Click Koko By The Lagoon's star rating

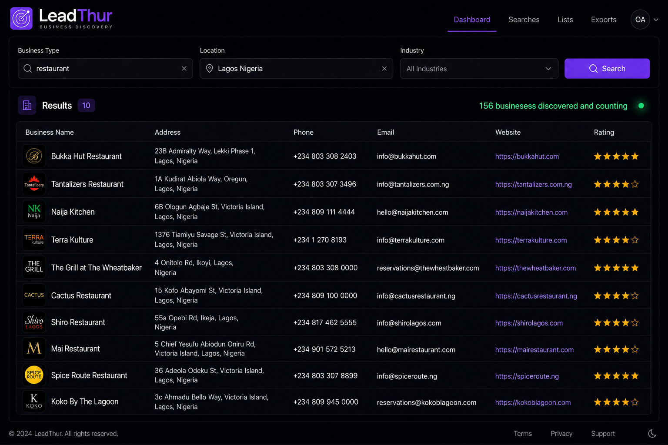616,402
